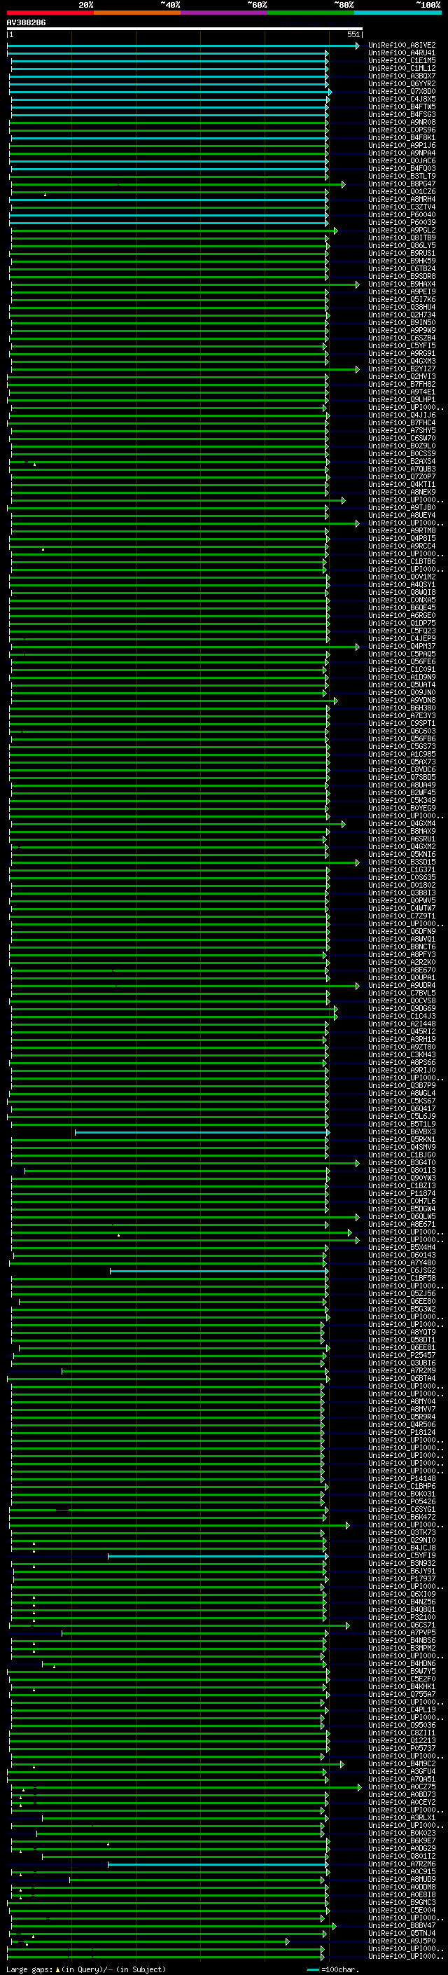Select hit label UniRef100_B9GMC3
Viewport: 448px width, 1975px height.
402,1902
